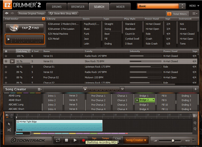
Task: Adjust the master volume slider knob
Action: 173,141
